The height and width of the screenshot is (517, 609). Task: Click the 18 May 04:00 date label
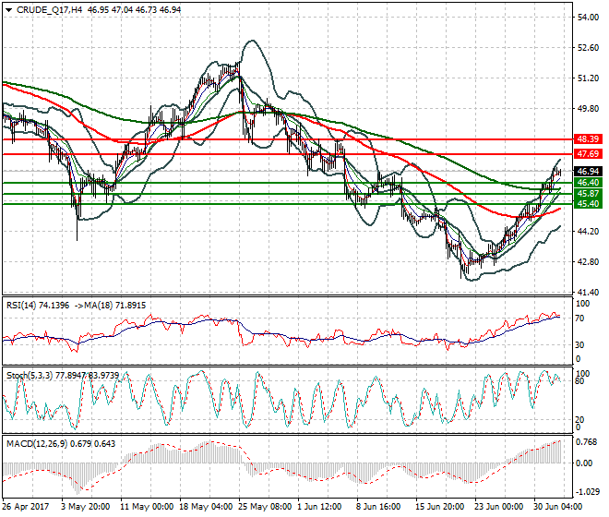coord(206,507)
